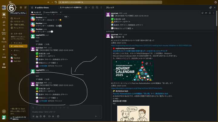The width and height of the screenshot is (218, 122).
Task: Open the emoji picker in composer
Action: coord(41,116)
